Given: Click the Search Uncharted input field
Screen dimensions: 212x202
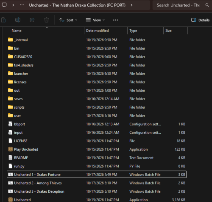Looking at the screenshot, I should pyautogui.click(x=178, y=5).
